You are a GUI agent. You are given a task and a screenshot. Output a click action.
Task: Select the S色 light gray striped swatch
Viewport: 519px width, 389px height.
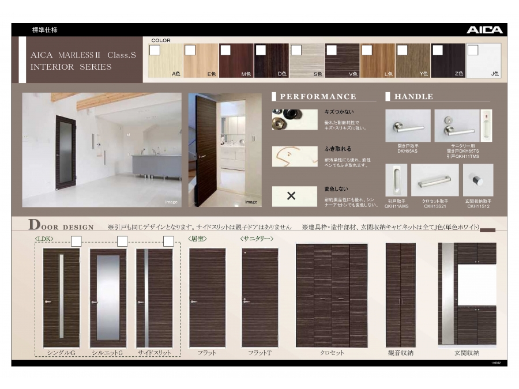(307, 61)
